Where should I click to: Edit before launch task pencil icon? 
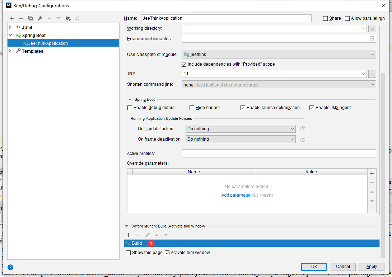click(x=147, y=235)
